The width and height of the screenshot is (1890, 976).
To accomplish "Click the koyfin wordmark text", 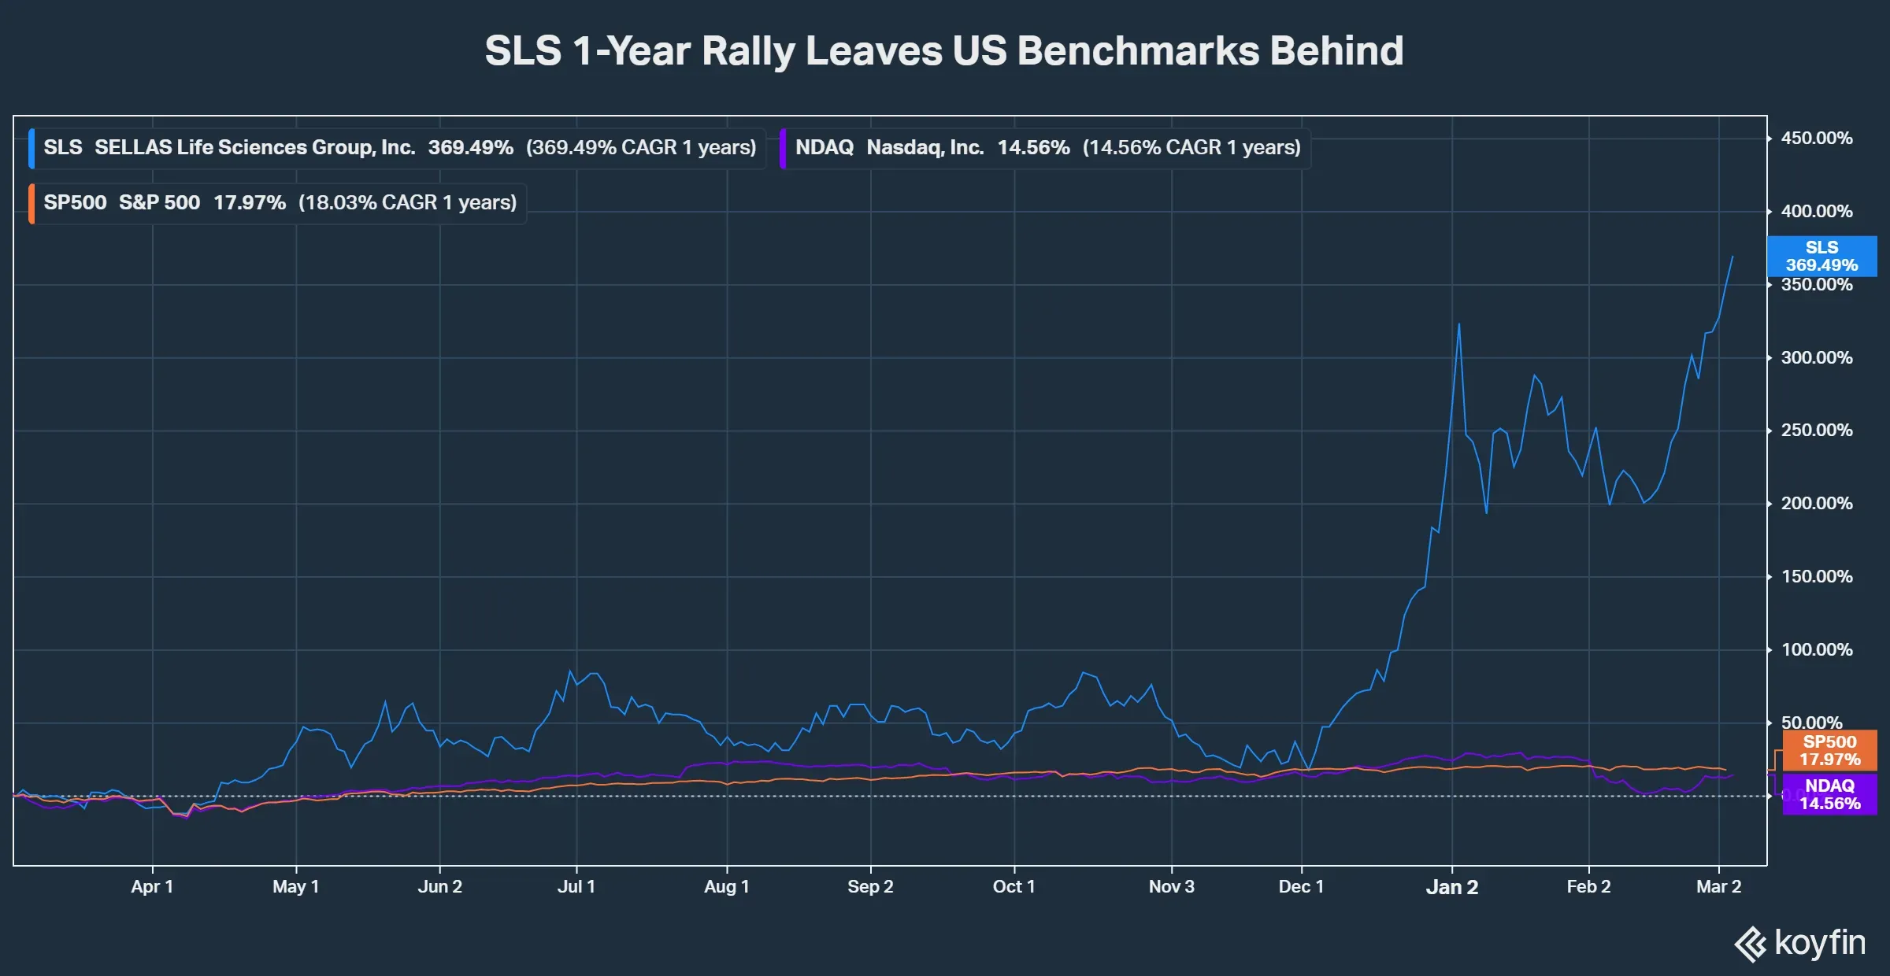I will pyautogui.click(x=1820, y=942).
